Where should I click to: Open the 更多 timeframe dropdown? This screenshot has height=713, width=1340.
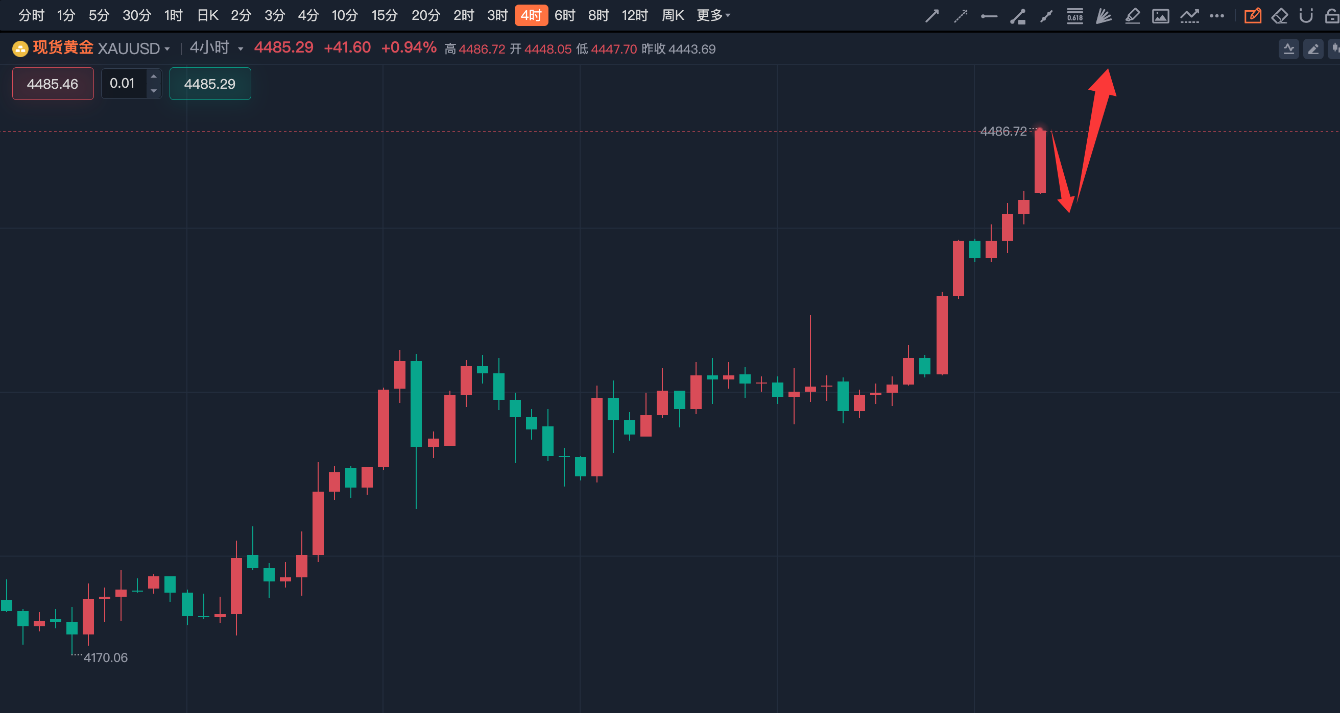713,16
